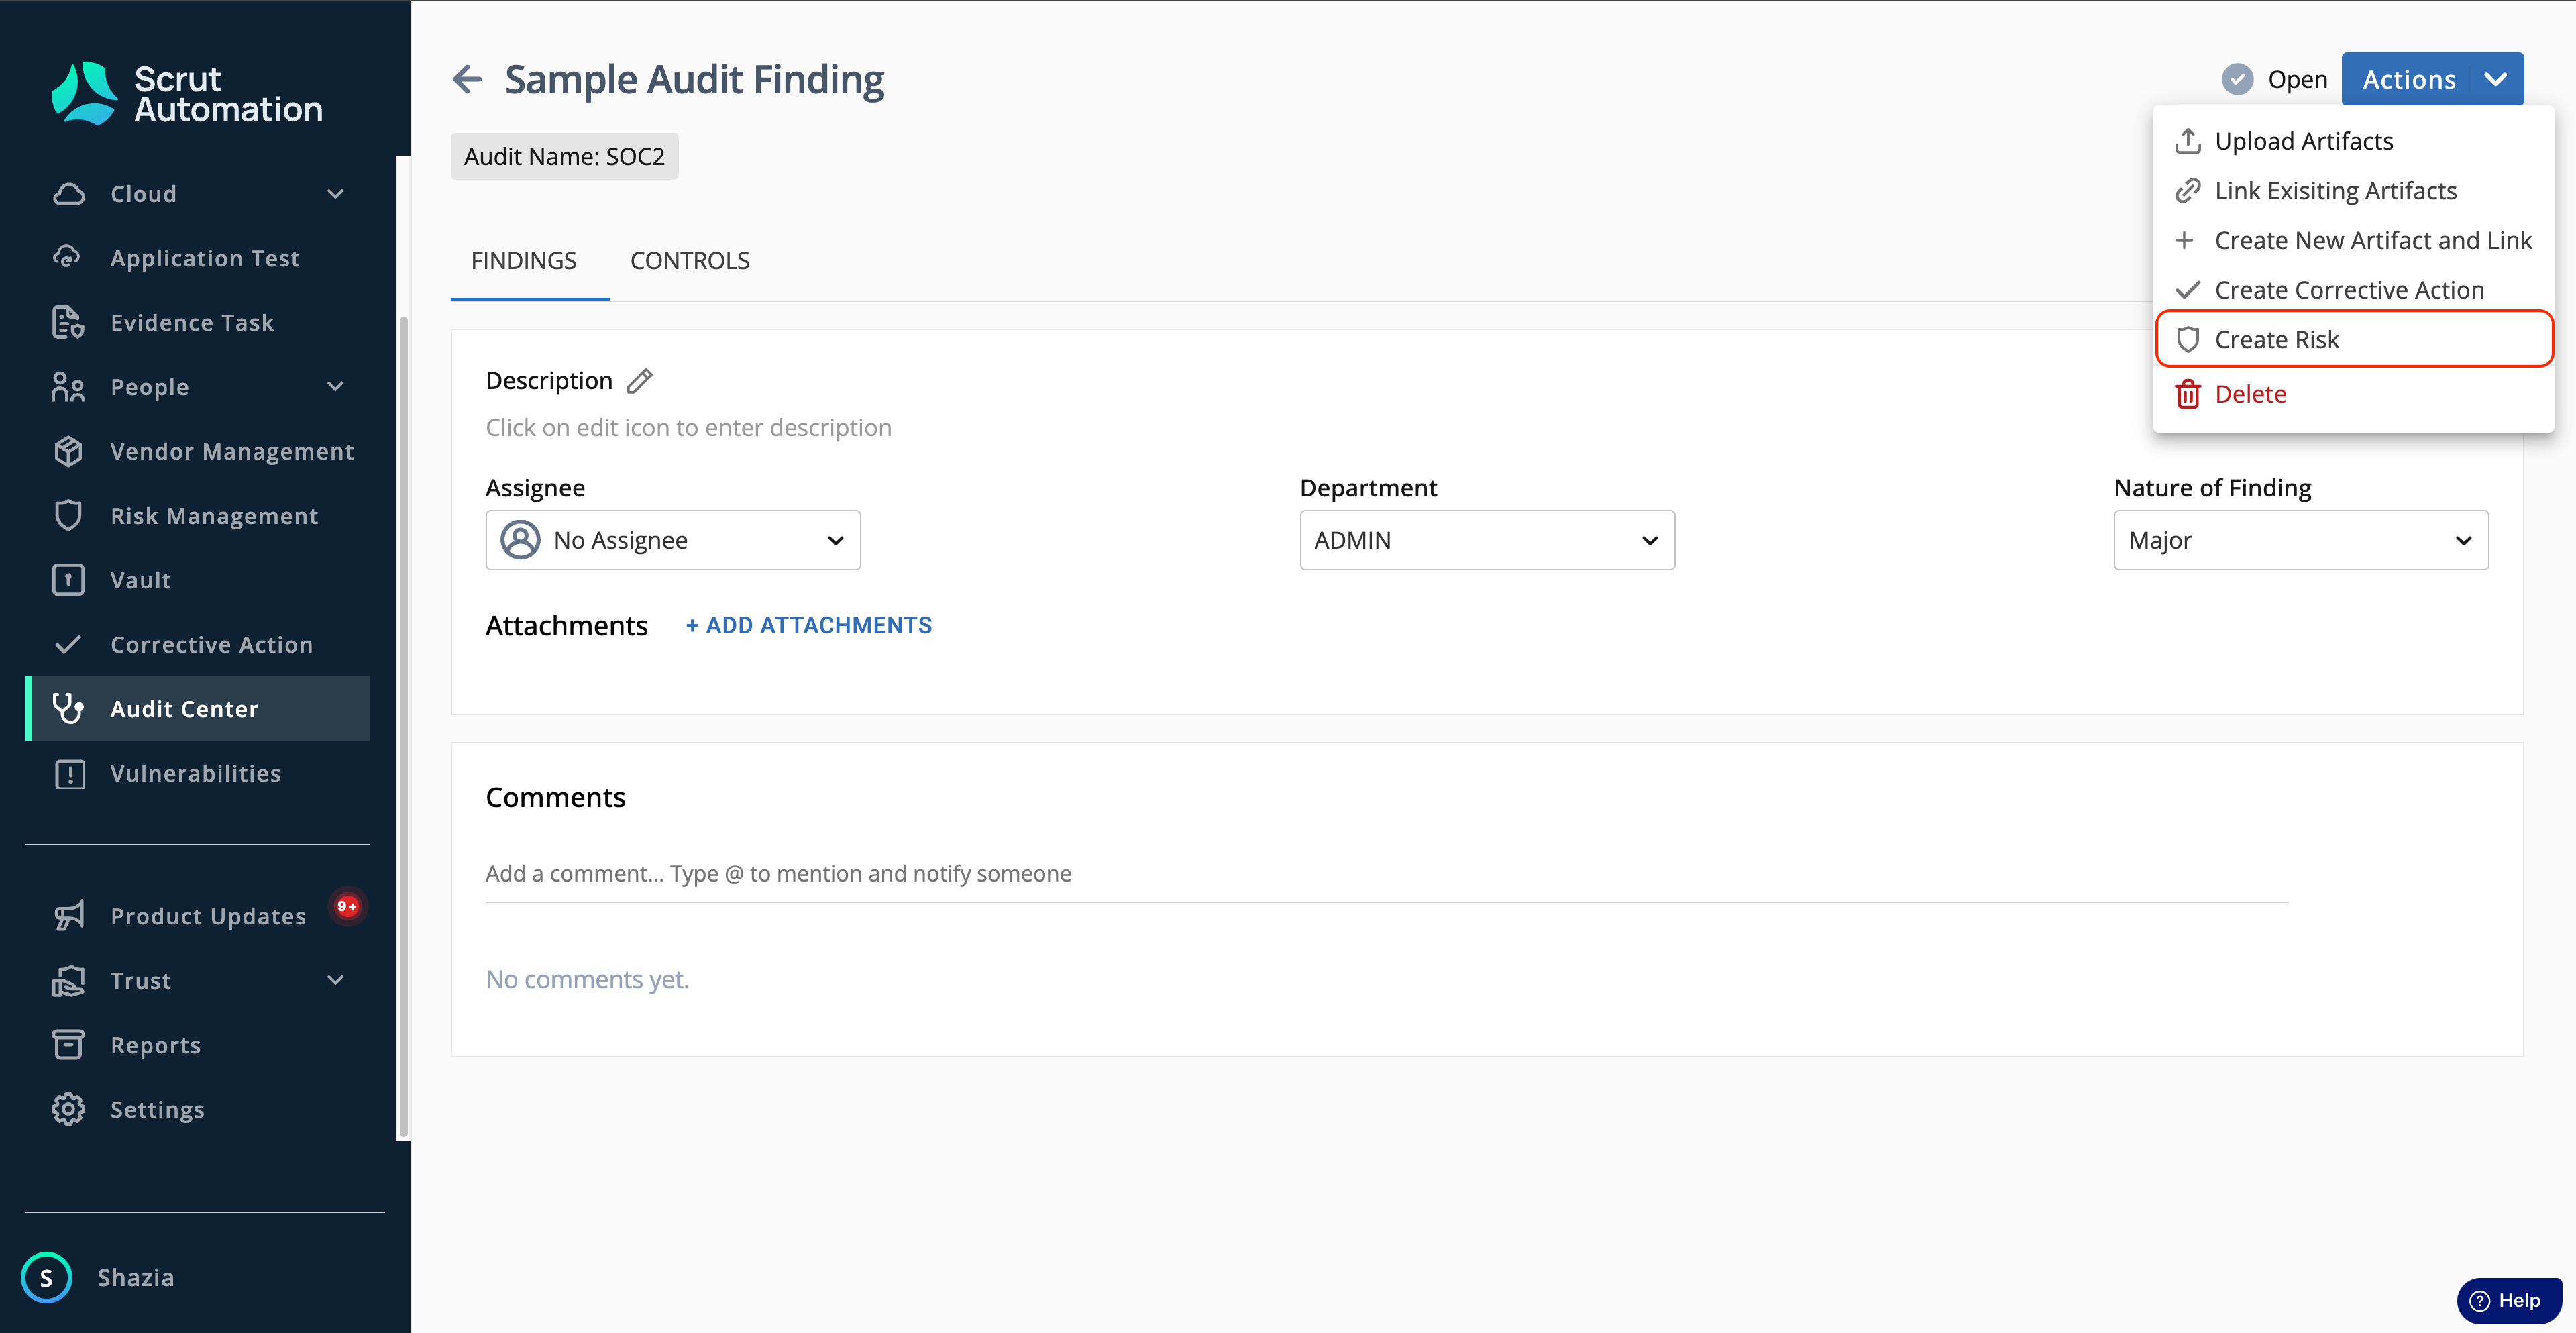Click the 'Click on edit icon to enter description' text
Screen dimensions: 2576x1333
[688, 428]
